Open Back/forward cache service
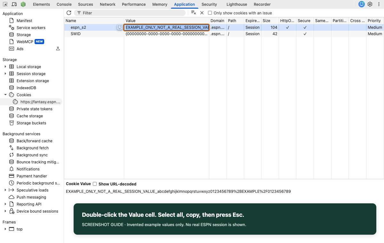The width and height of the screenshot is (384, 243). [35, 141]
